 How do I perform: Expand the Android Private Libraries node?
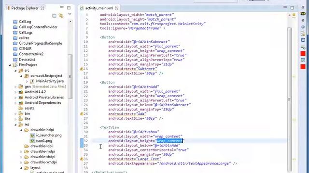tap(15, 98)
